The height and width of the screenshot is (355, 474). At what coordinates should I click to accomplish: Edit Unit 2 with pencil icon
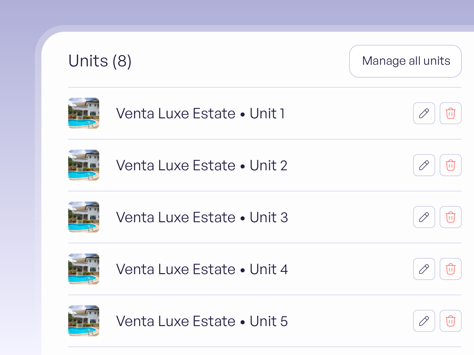pyautogui.click(x=424, y=165)
